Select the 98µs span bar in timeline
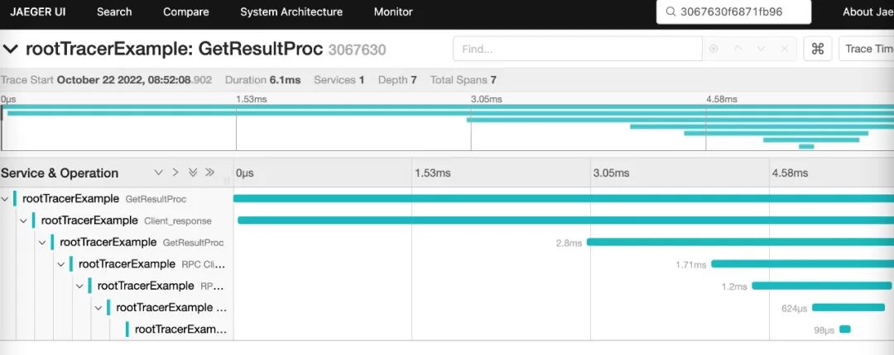The height and width of the screenshot is (355, 894). 845,329
